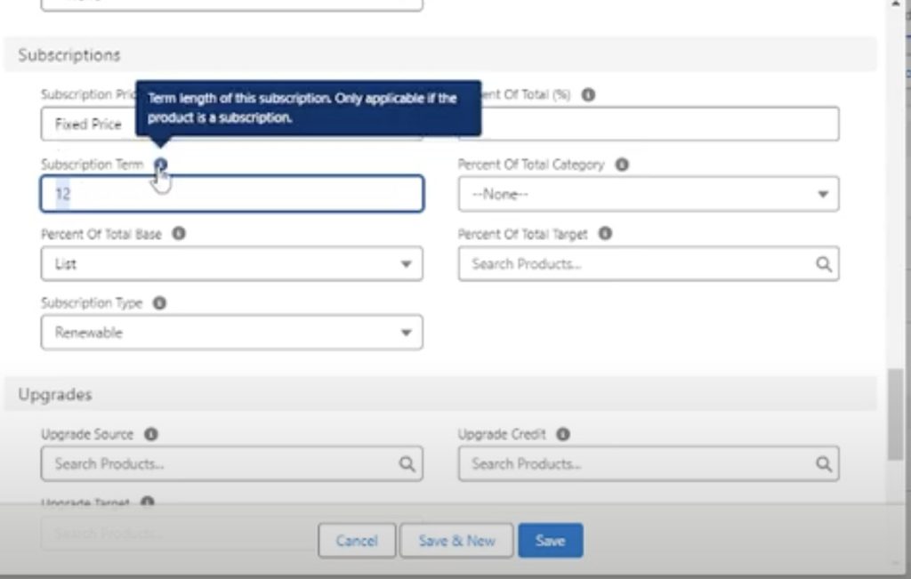Click search magnifier in Percent Of Total Target
This screenshot has height=579, width=911.
coord(823,264)
